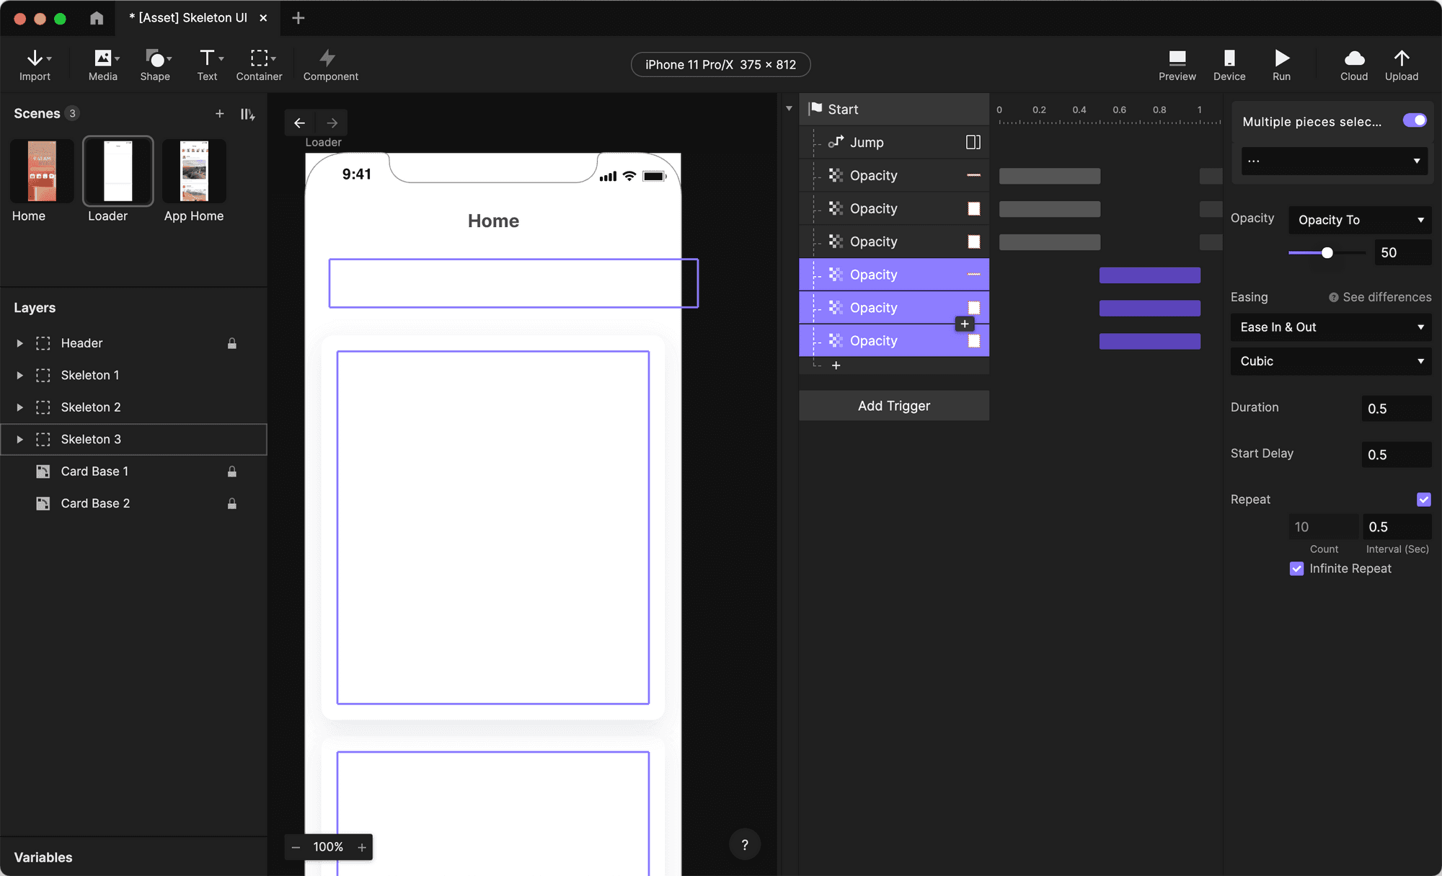1442x876 pixels.
Task: Select the Jump response row
Action: [x=894, y=142]
